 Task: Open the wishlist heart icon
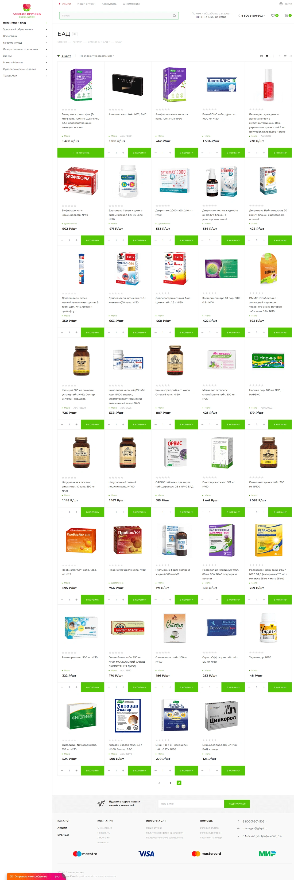click(x=273, y=15)
